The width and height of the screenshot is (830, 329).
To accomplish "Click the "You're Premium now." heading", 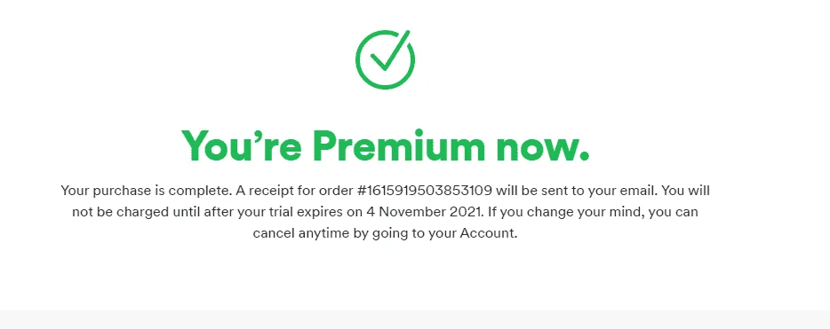I will point(386,145).
